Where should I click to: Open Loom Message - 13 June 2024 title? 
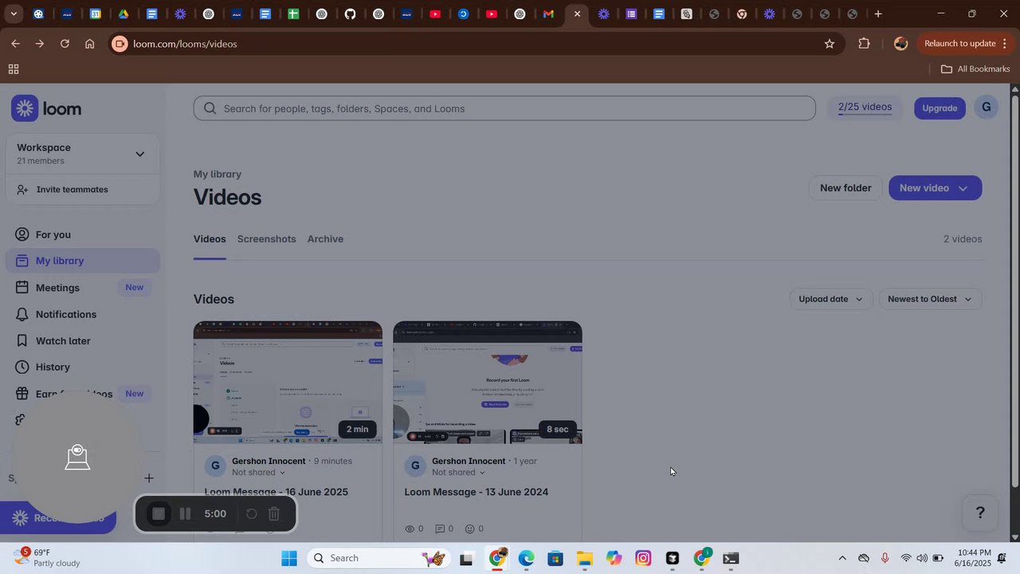[477, 492]
